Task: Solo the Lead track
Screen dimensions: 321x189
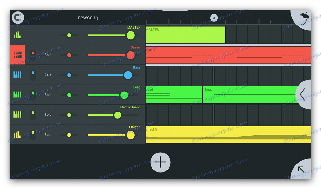Action: 48,95
